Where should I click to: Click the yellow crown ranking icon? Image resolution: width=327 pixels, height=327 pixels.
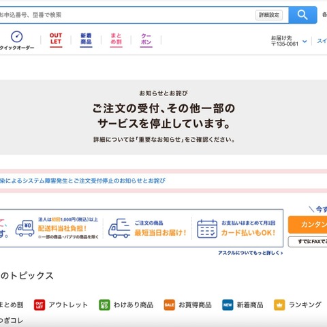coord(279,305)
